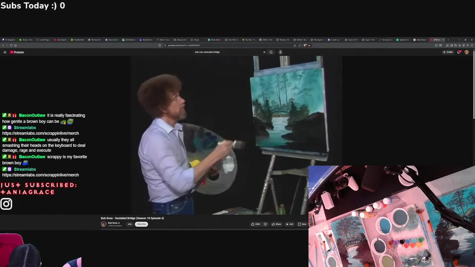Switch to the first GitHub tab
The height and width of the screenshot is (267, 475).
[266, 40]
